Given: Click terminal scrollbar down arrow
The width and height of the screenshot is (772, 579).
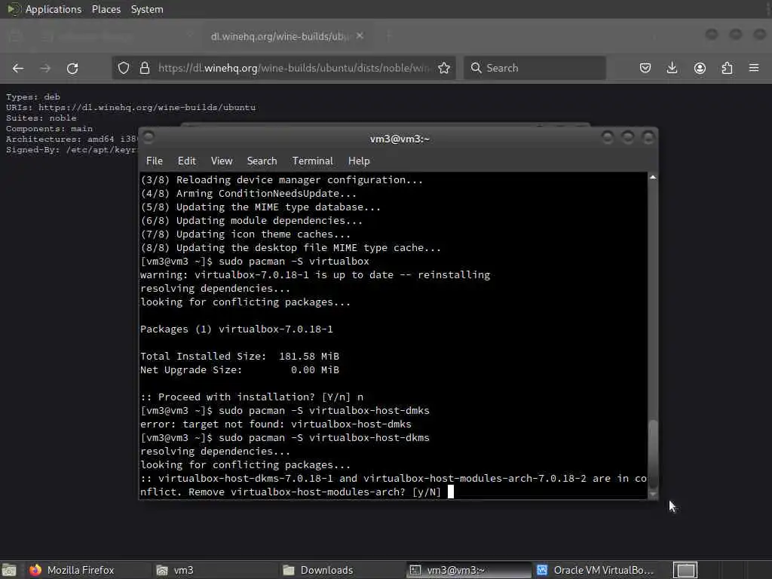Looking at the screenshot, I should (x=653, y=494).
